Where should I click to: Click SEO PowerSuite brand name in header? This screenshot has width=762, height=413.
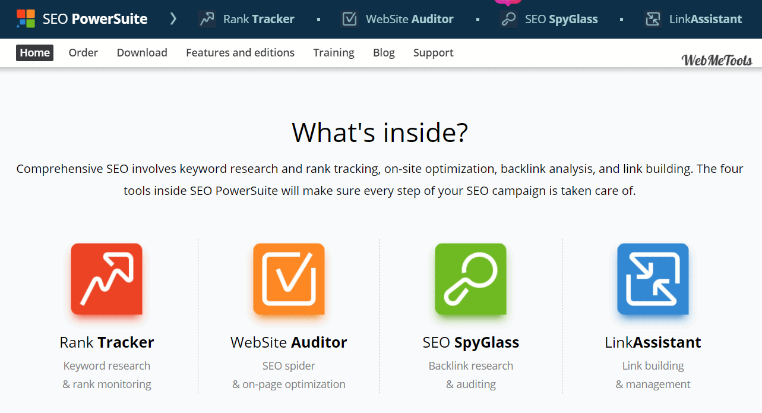(x=95, y=19)
